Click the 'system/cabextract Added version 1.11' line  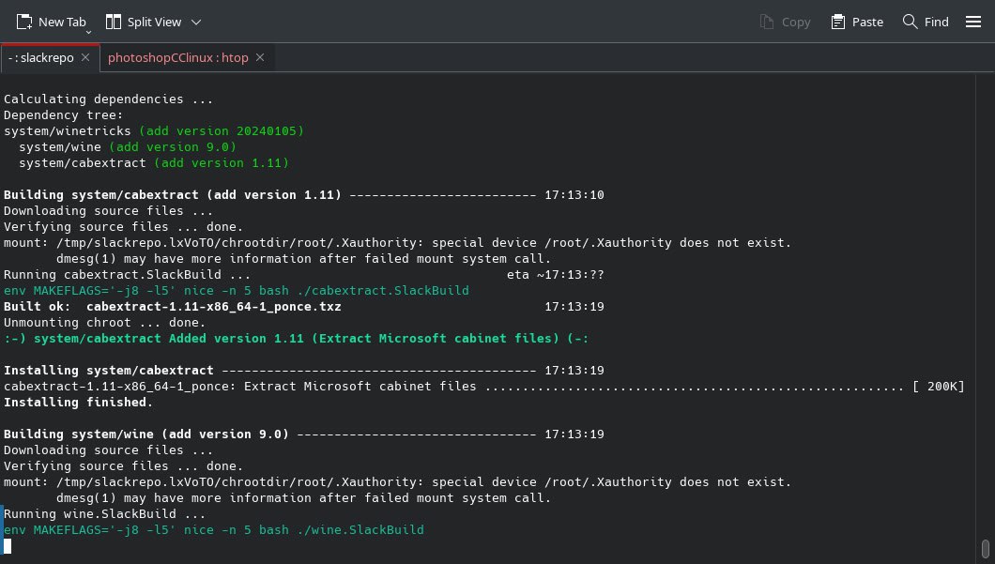coord(297,338)
